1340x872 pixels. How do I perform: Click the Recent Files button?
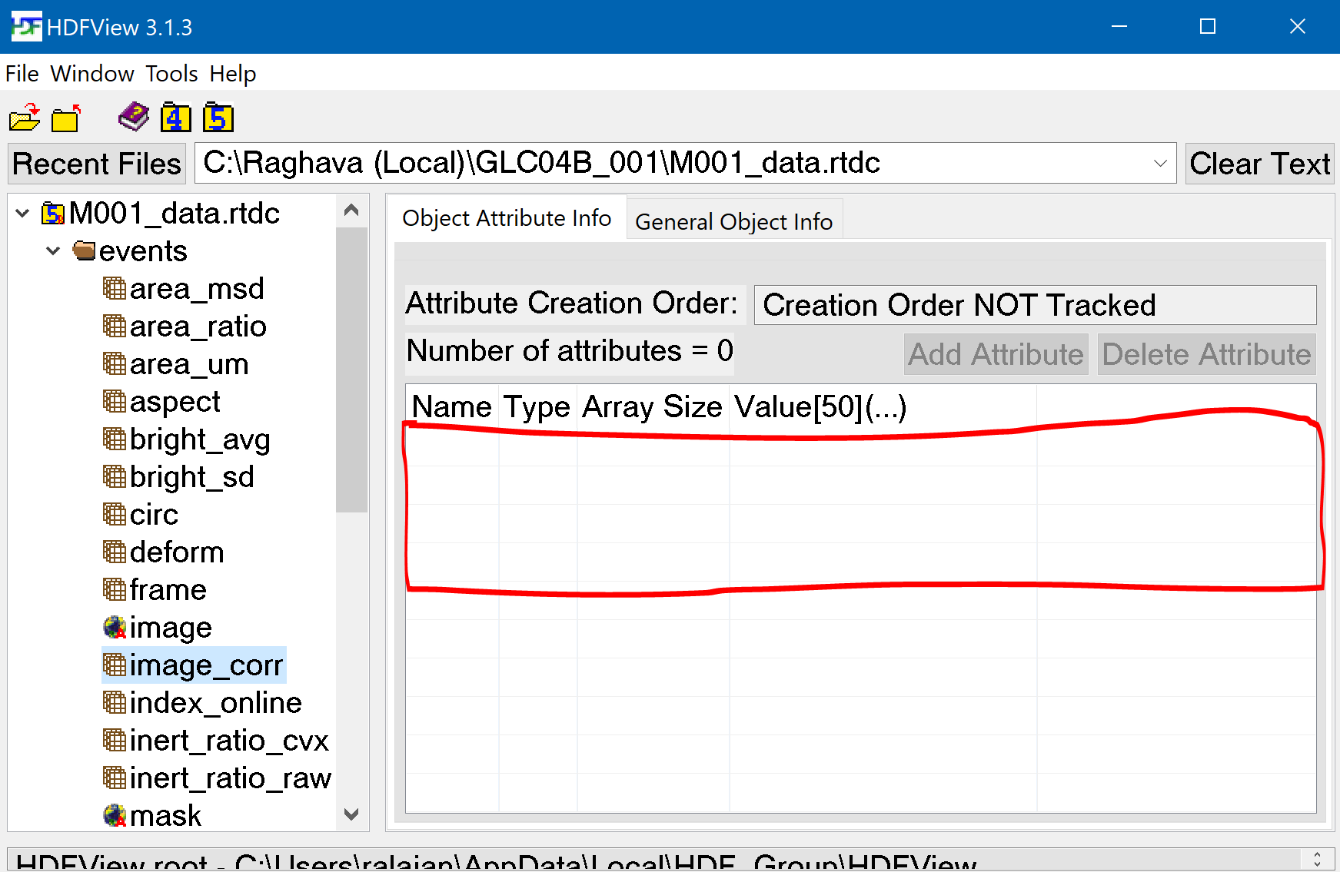point(95,163)
